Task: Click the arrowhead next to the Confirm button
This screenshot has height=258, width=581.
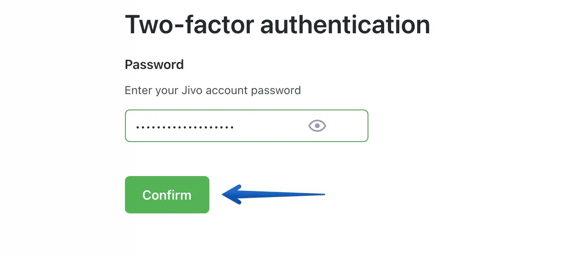Action: point(231,195)
